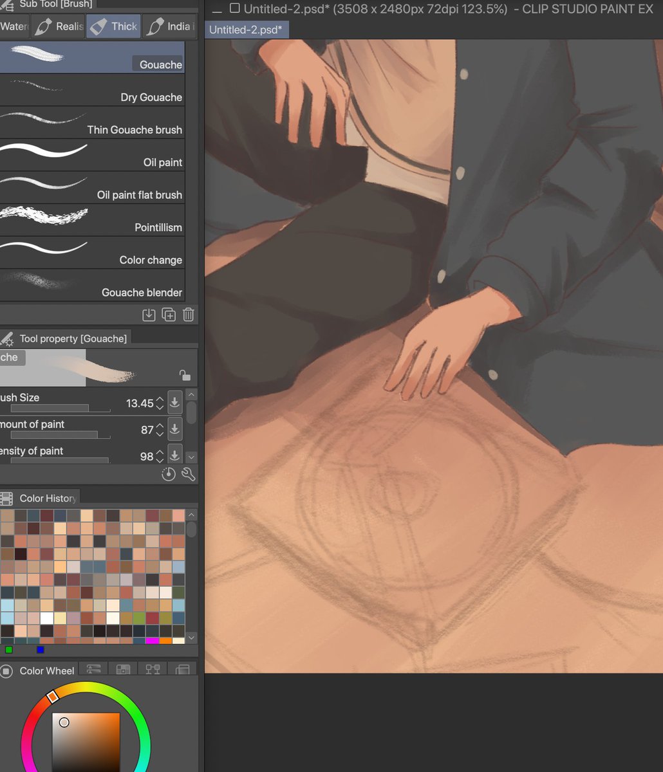Select the Oil paint flat brush
This screenshot has width=663, height=772.
(92, 187)
